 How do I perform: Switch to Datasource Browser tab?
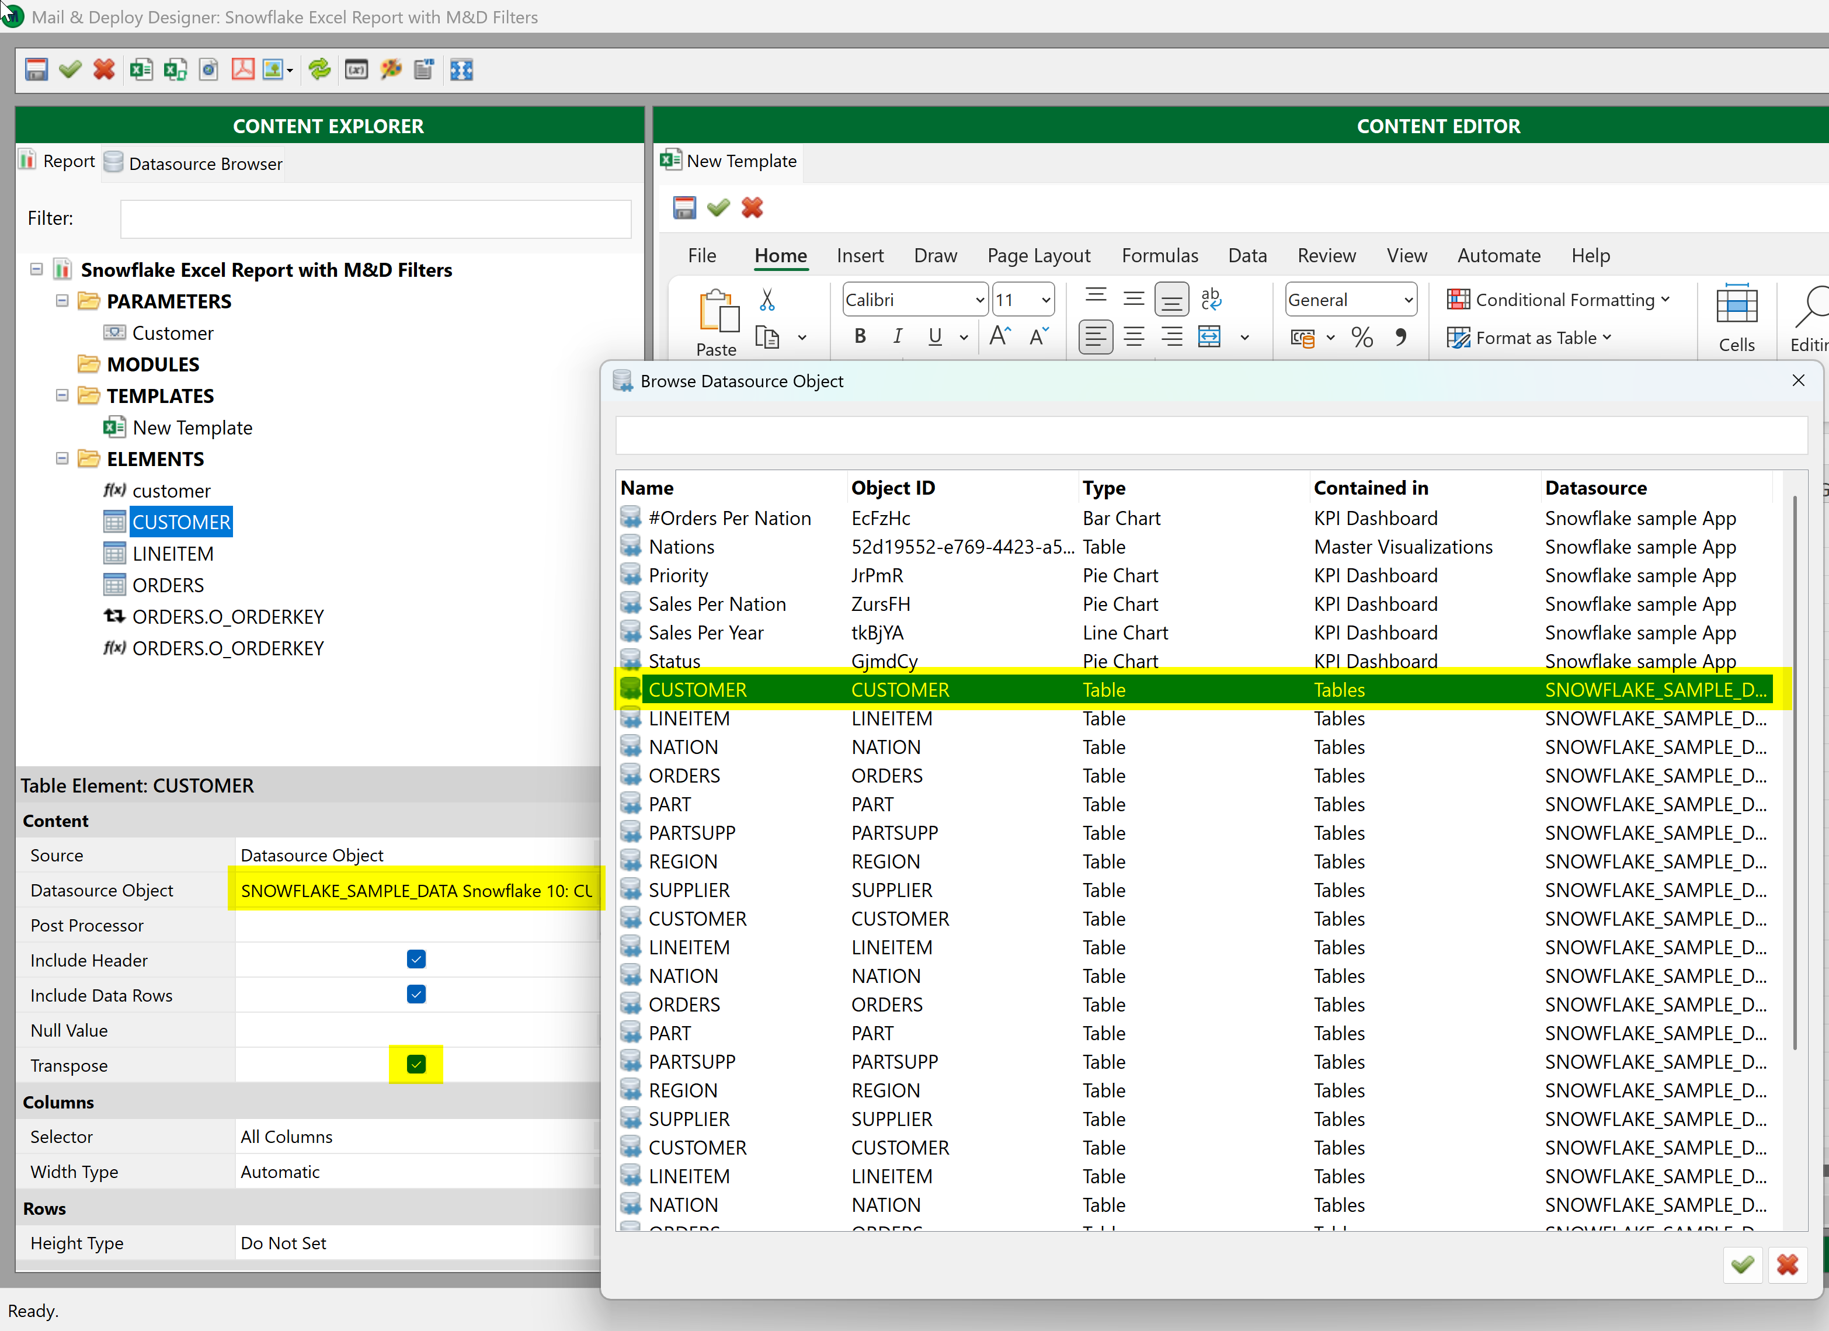(193, 163)
